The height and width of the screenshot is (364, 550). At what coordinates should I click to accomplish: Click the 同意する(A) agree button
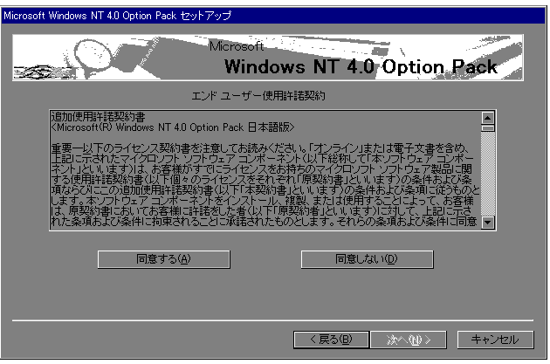(x=164, y=259)
